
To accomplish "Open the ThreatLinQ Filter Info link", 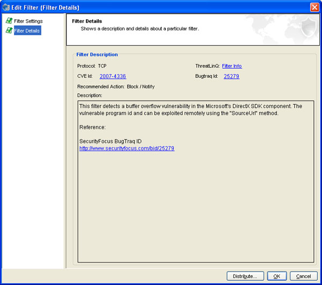I will point(232,66).
